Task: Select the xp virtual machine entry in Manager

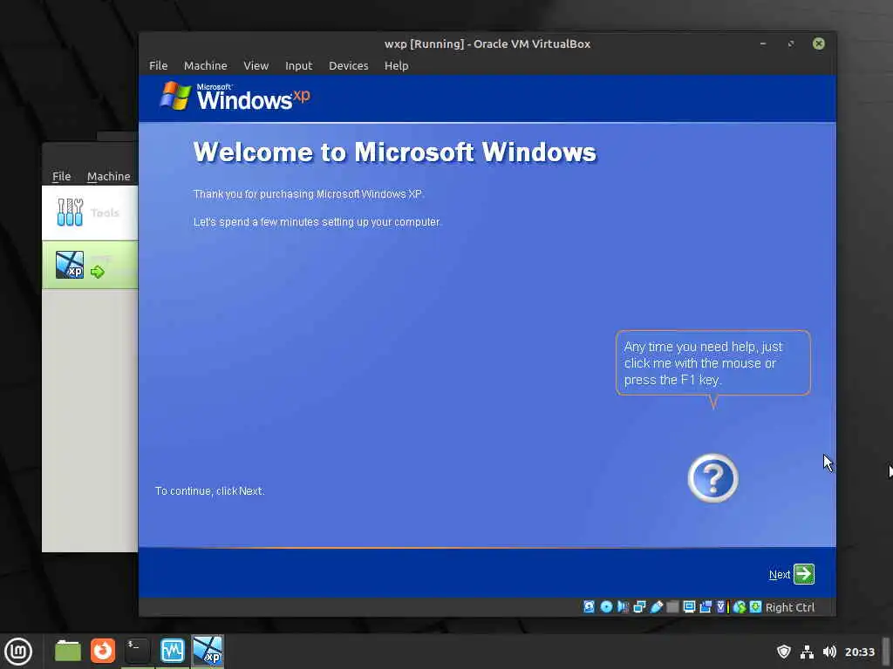Action: pyautogui.click(x=90, y=265)
